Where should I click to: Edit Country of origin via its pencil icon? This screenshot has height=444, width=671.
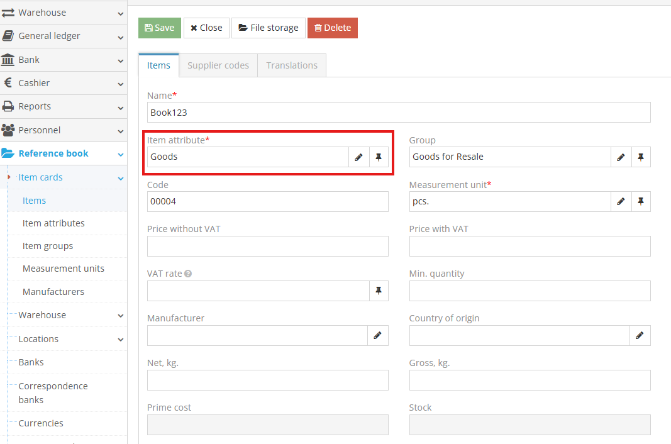(x=640, y=335)
